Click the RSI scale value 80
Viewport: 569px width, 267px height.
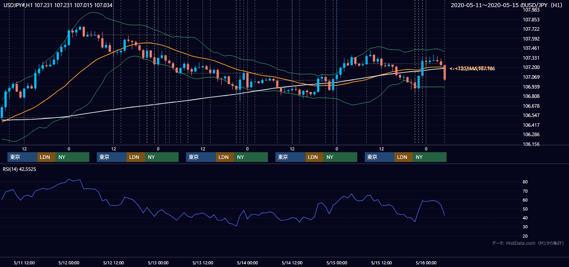point(525,182)
